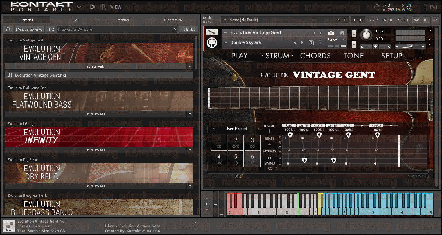Open the instrument edit wrench icon

click(x=212, y=32)
